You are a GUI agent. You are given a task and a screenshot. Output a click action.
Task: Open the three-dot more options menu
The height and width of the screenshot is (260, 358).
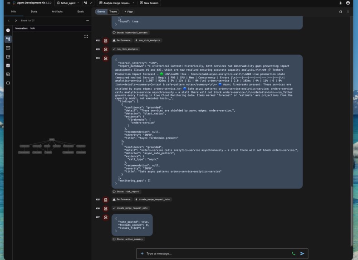[348, 12]
